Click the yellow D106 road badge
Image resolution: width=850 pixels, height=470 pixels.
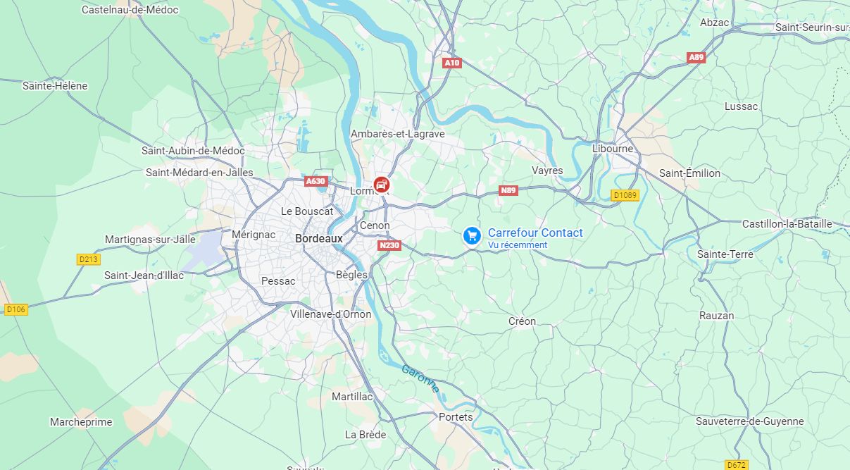15,309
